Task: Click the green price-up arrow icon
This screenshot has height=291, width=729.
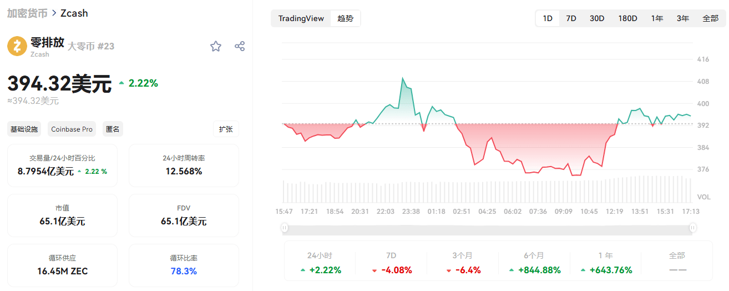Action: 121,83
